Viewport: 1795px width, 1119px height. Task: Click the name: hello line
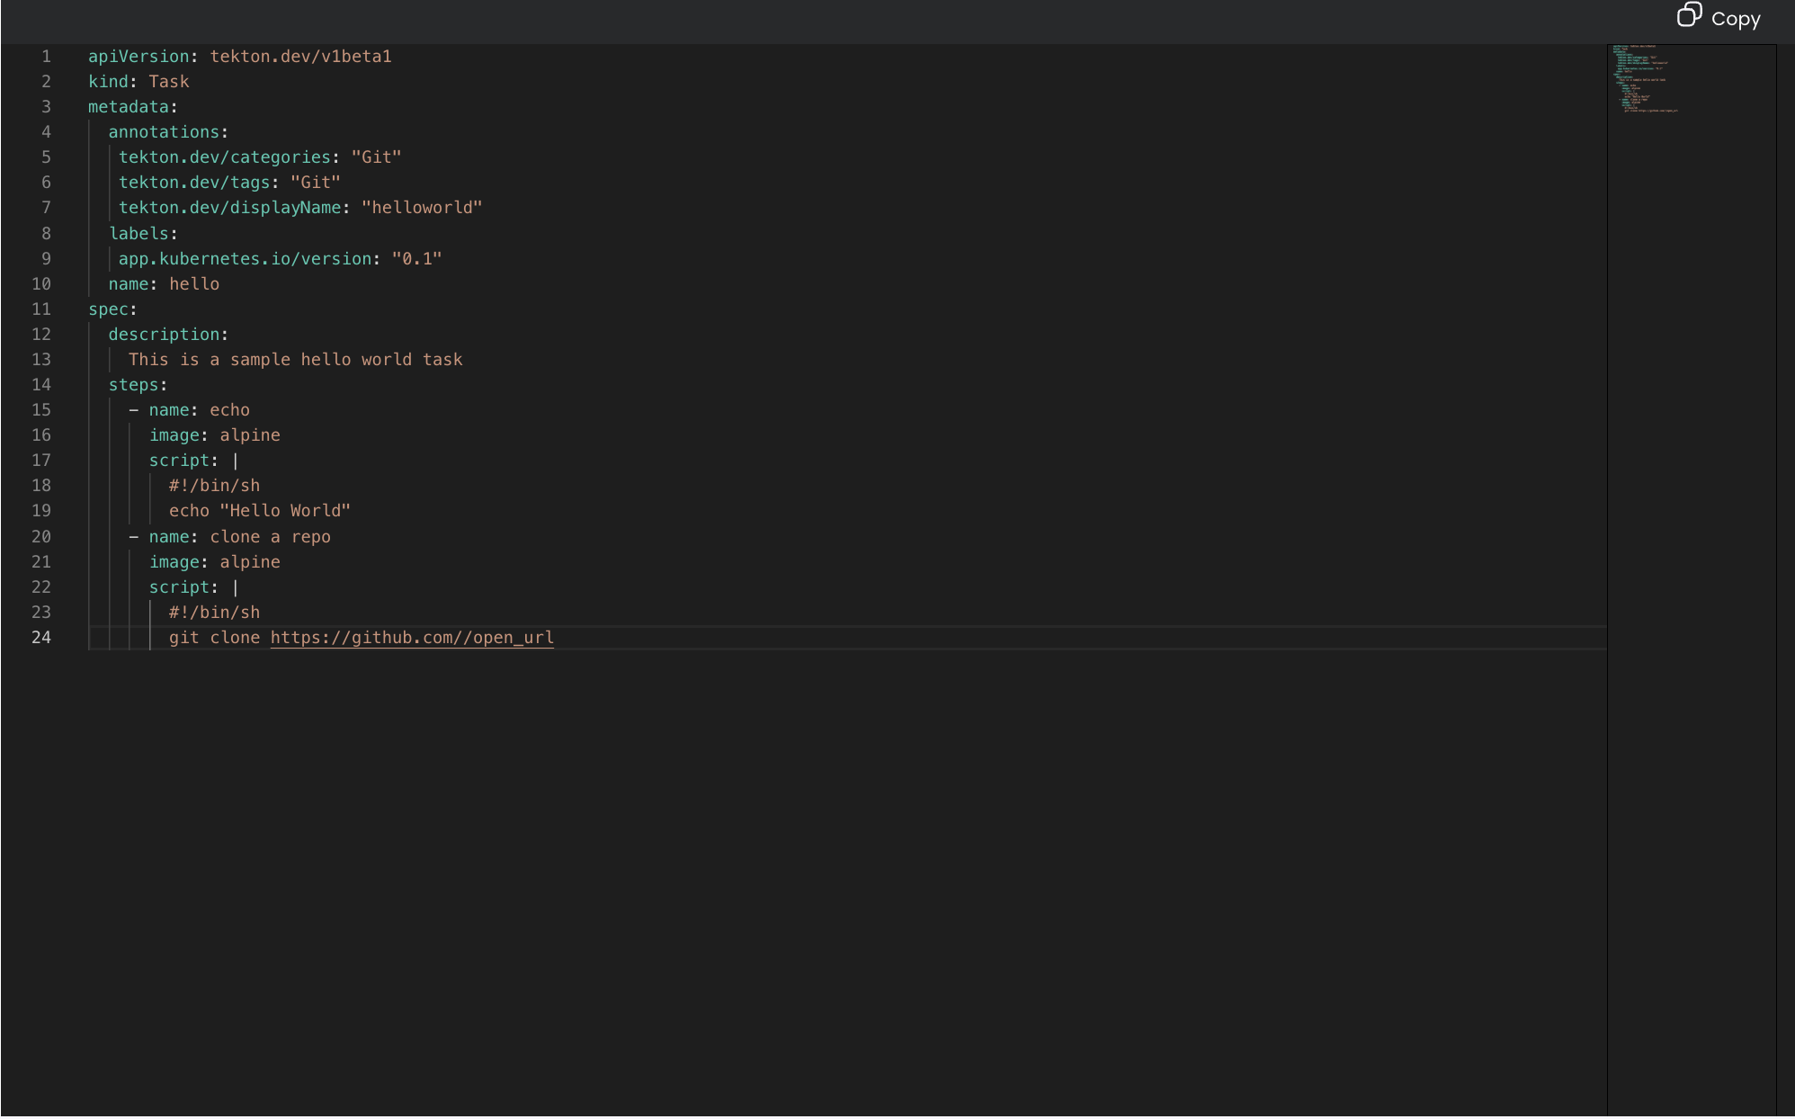(x=164, y=284)
